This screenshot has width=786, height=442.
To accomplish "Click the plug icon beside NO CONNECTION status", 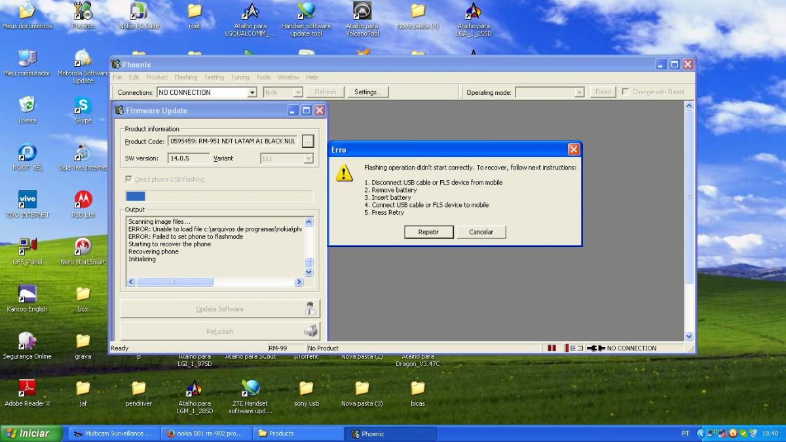I will point(595,348).
